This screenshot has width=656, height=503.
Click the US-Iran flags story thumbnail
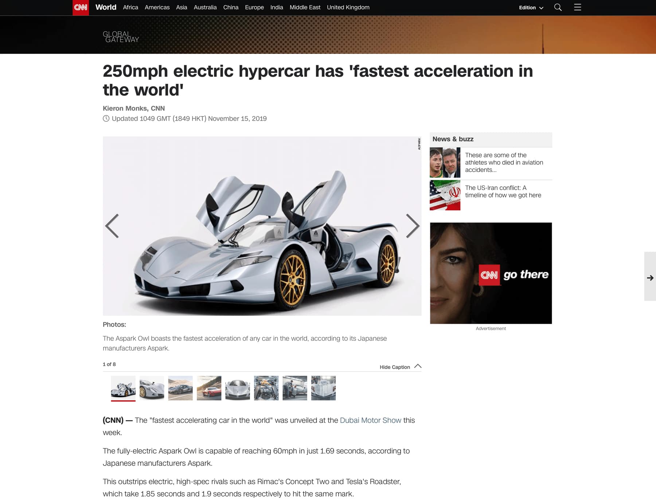click(x=445, y=195)
